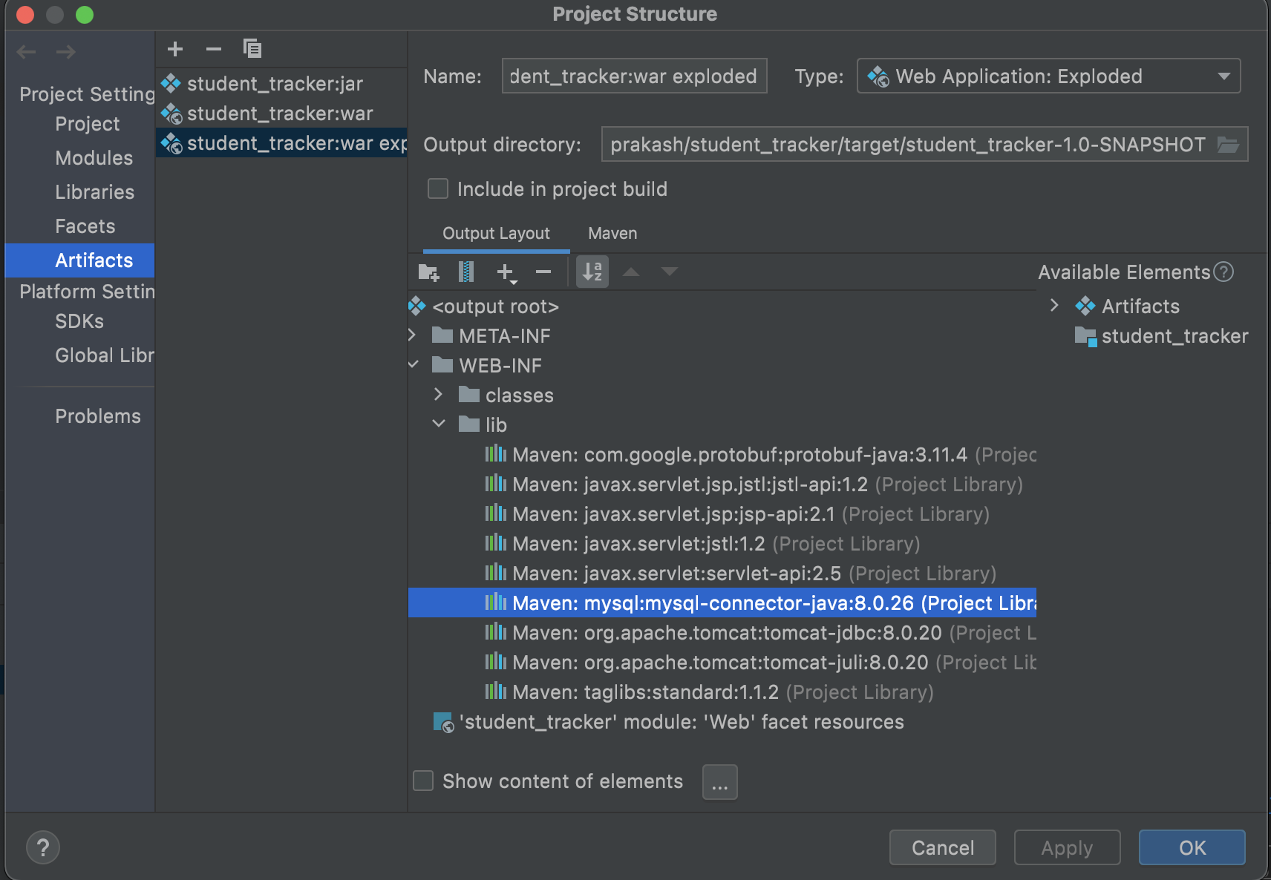Click the Copy artifact icon
The height and width of the screenshot is (880, 1271).
coord(252,49)
